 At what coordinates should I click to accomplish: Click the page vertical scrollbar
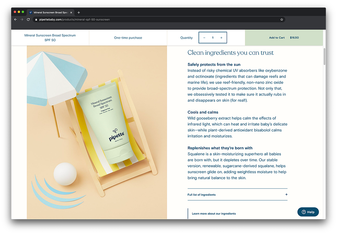(x=324, y=57)
